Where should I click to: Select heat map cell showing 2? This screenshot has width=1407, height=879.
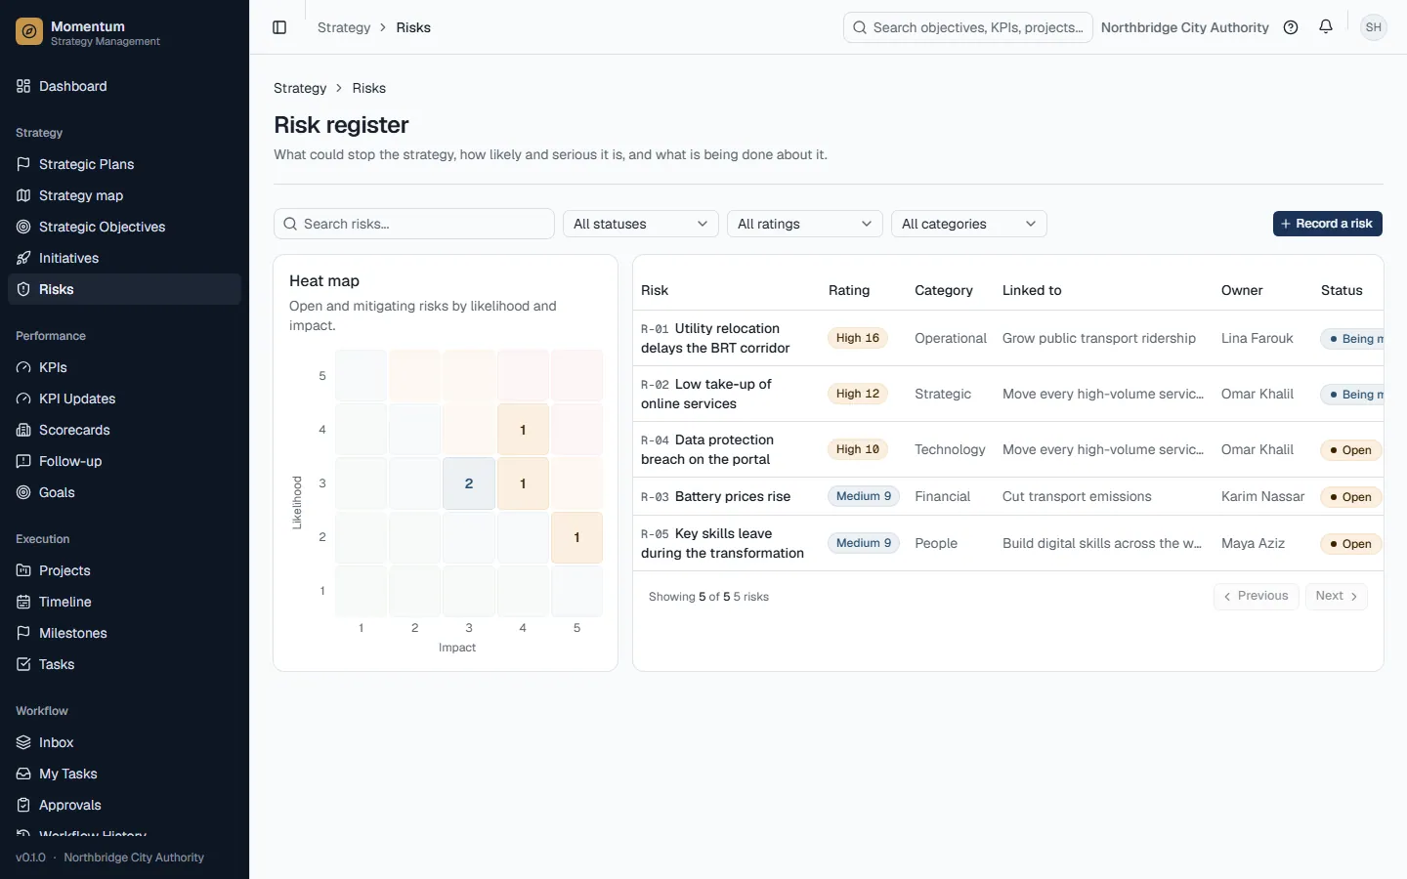point(469,483)
